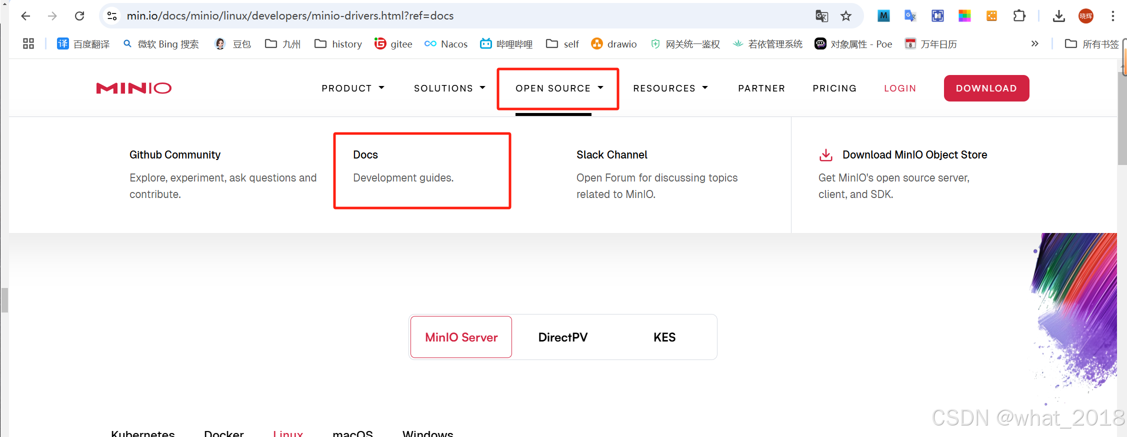The height and width of the screenshot is (437, 1127).
Task: Open the PRICING menu item
Action: tap(834, 88)
